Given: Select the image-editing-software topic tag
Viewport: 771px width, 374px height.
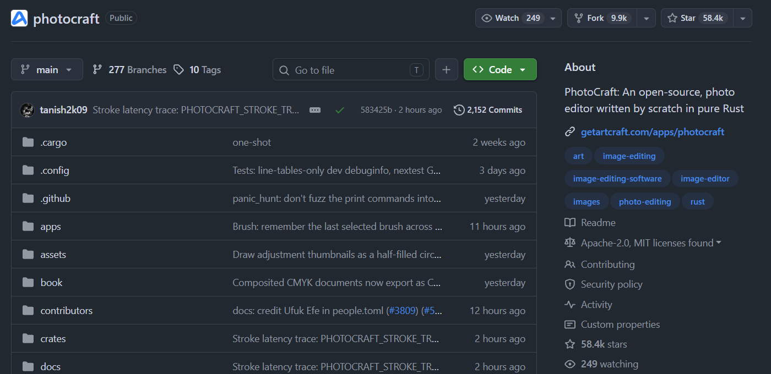Looking at the screenshot, I should point(617,179).
